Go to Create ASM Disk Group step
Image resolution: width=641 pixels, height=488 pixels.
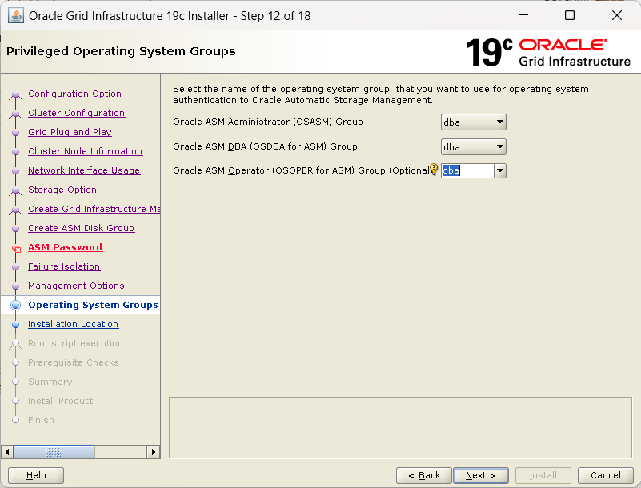81,228
